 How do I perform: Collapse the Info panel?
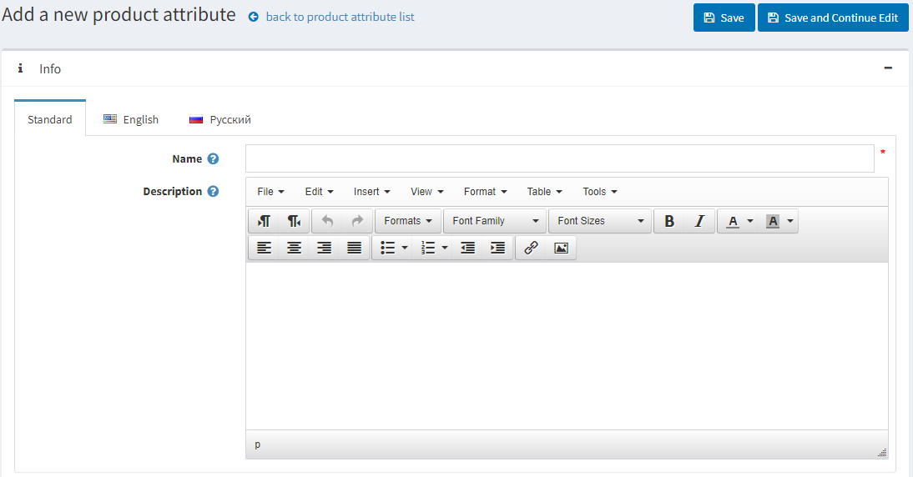pyautogui.click(x=888, y=68)
